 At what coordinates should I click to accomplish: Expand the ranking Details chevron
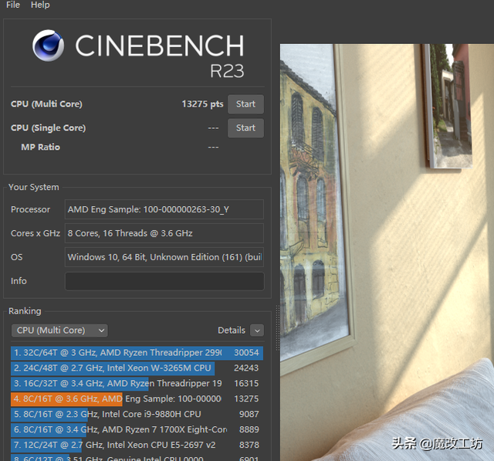257,330
